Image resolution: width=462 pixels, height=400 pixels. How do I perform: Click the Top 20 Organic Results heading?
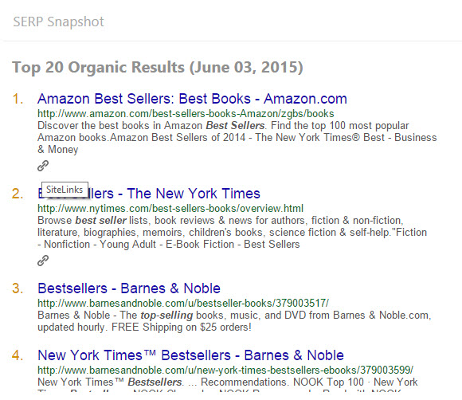pyautogui.click(x=158, y=68)
